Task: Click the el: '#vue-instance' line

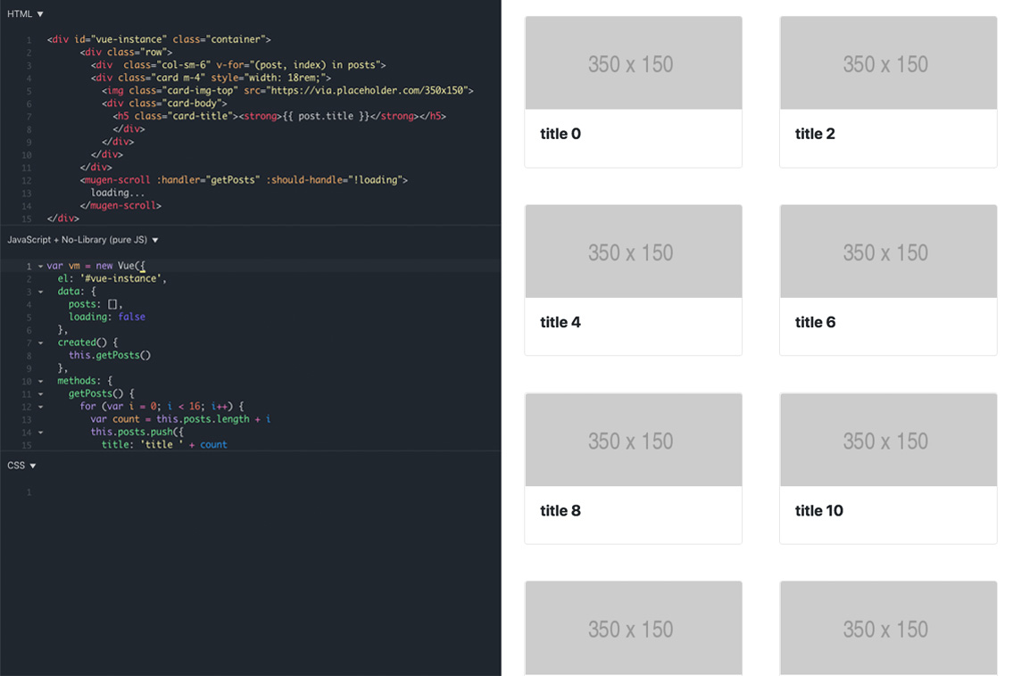Action: 112,278
